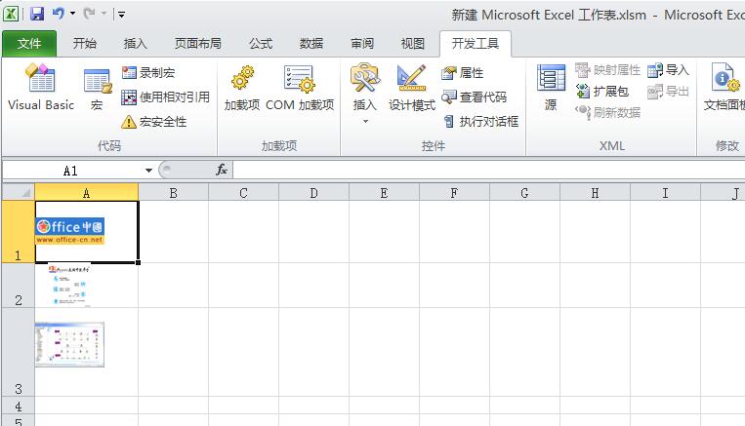
Task: Switch to the 页面布局 tab
Action: [197, 44]
